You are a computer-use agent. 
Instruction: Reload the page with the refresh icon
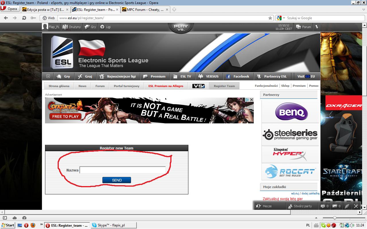click(24, 18)
